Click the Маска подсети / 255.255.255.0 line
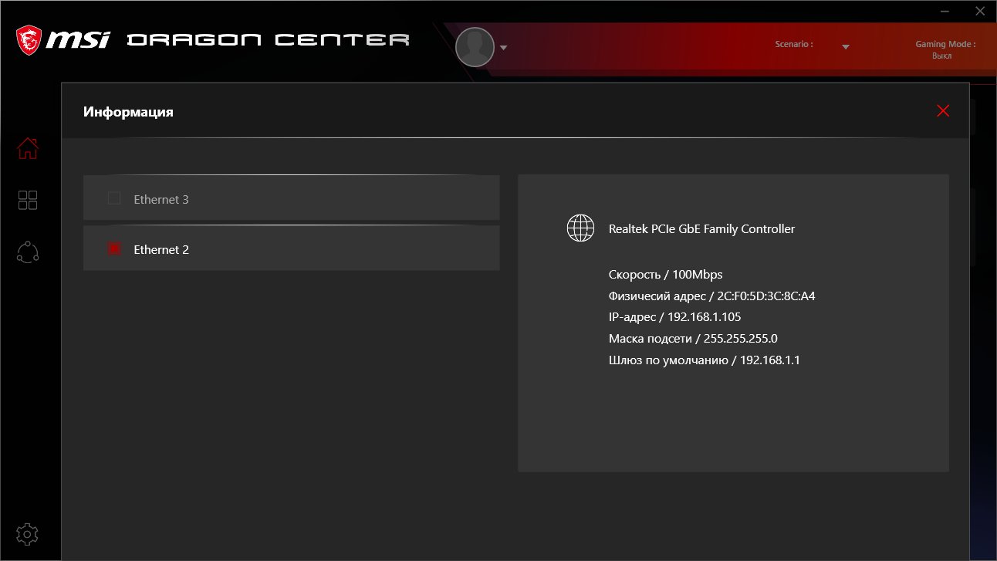Viewport: 997px width, 561px height. [x=693, y=338]
